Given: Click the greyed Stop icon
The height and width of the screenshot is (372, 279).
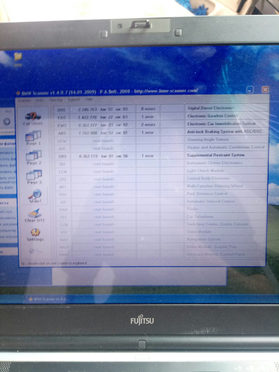Looking at the screenshot, I should [x=36, y=251].
